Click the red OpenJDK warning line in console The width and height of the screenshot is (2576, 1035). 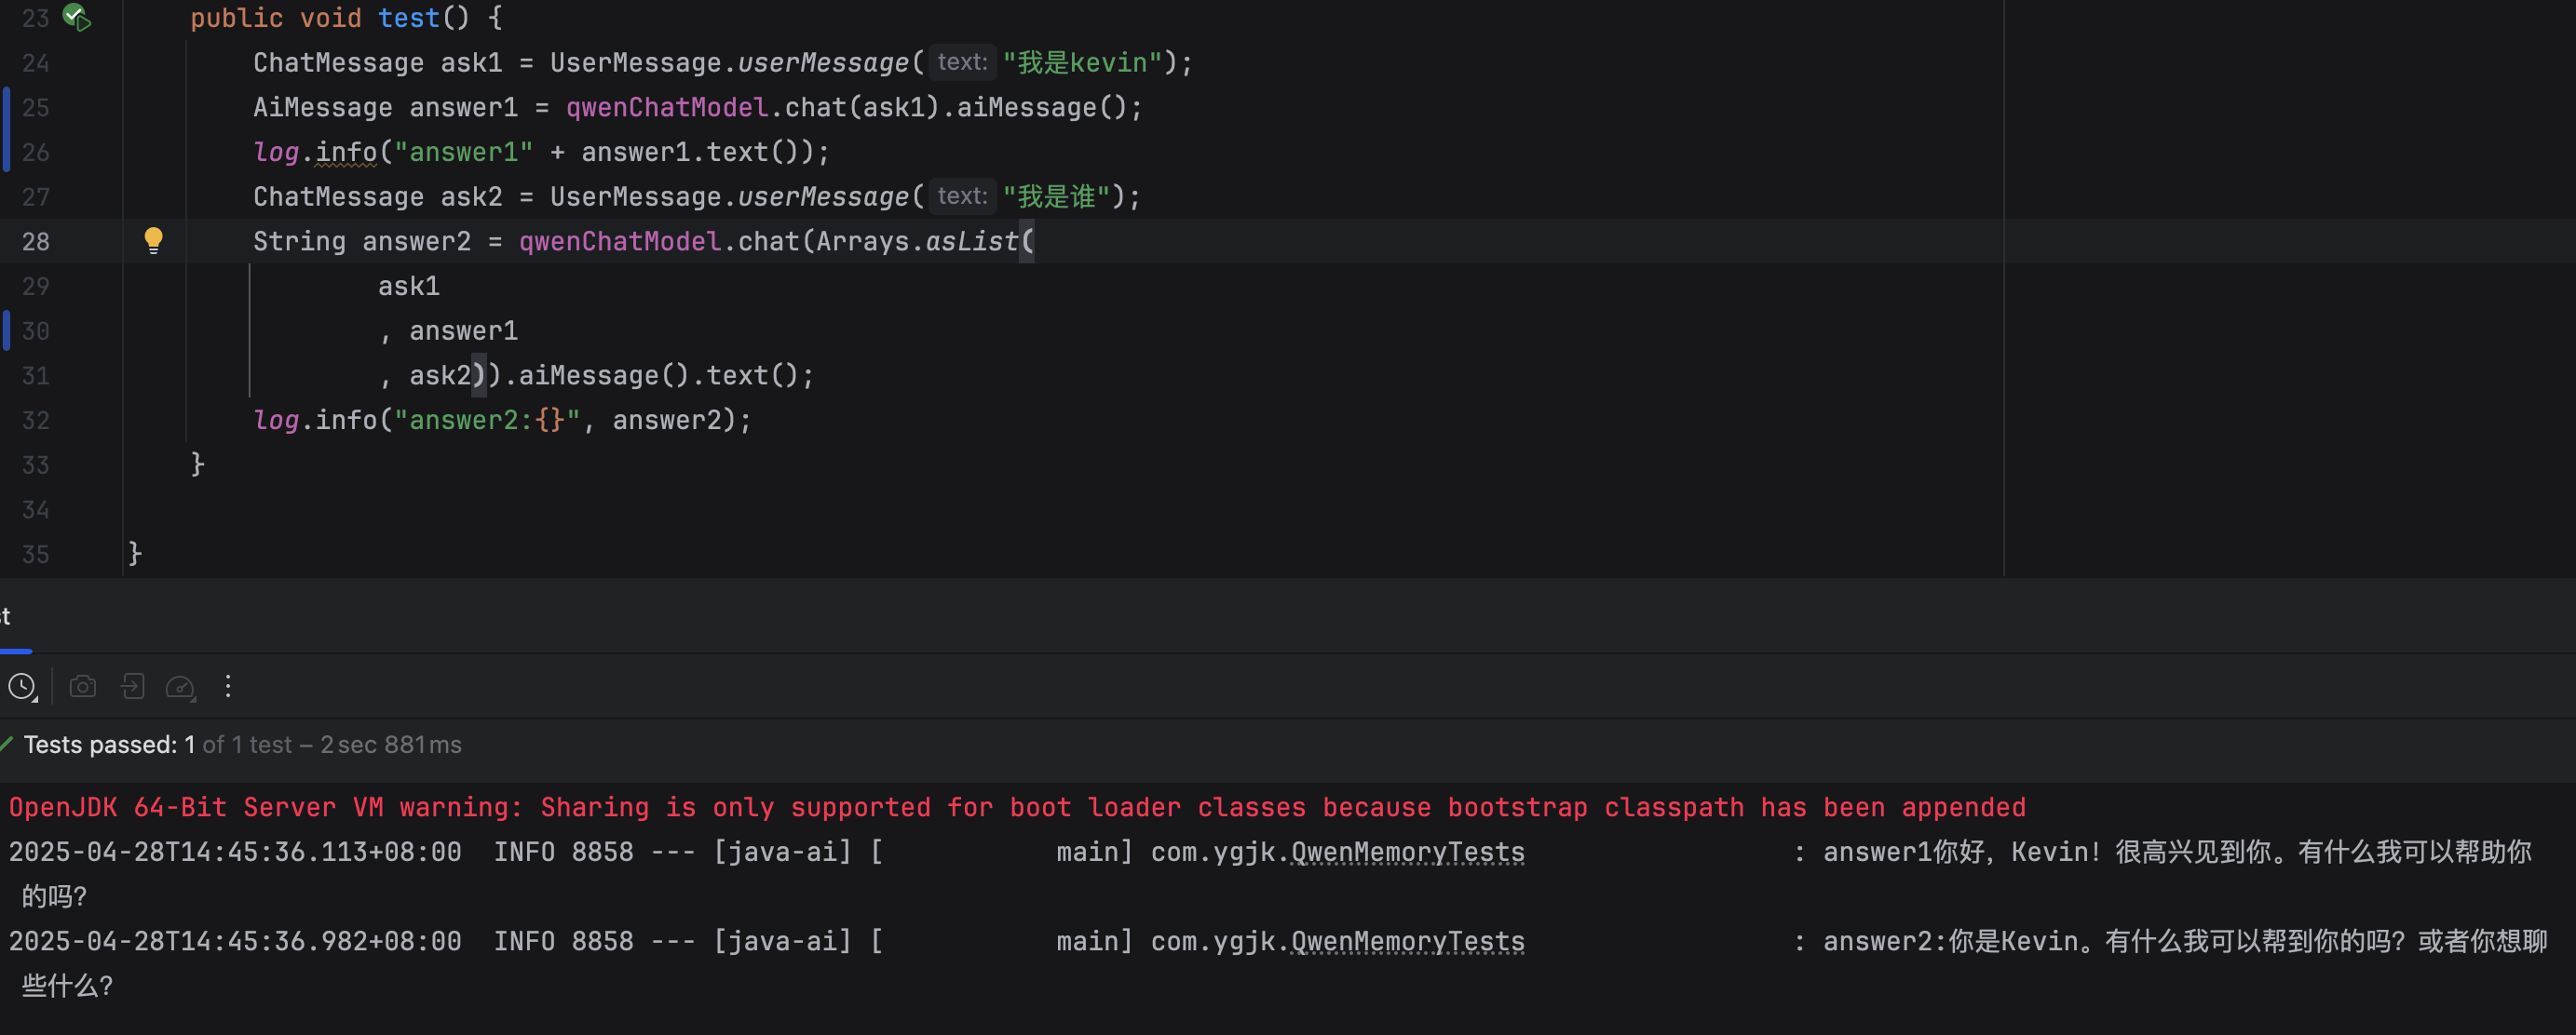(x=1016, y=807)
